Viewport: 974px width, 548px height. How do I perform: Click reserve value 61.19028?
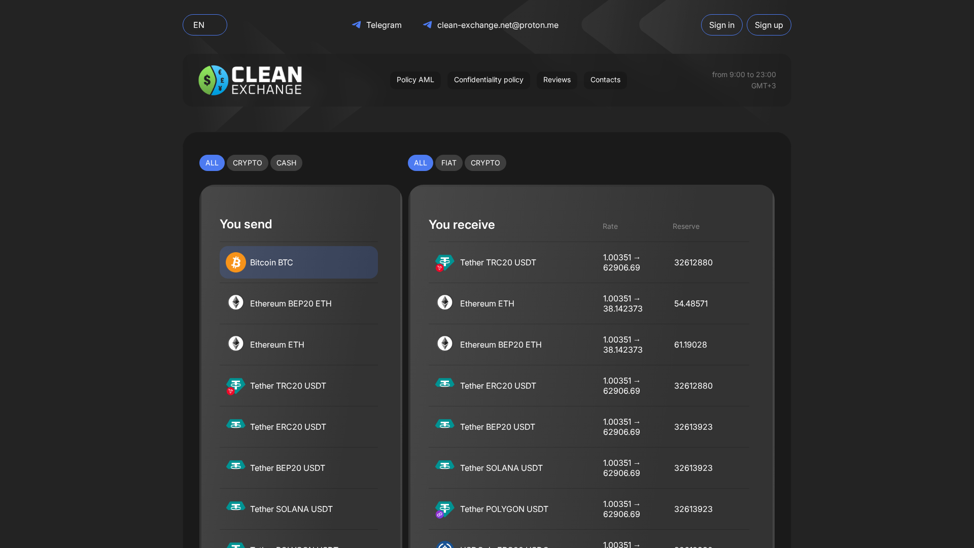point(690,345)
